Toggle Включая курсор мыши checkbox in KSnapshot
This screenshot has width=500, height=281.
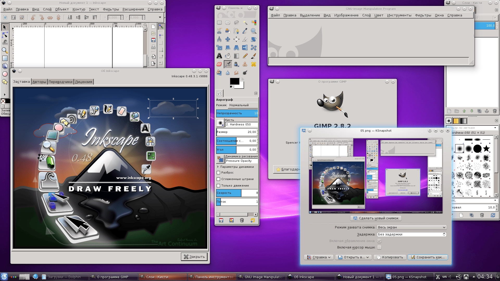379,247
